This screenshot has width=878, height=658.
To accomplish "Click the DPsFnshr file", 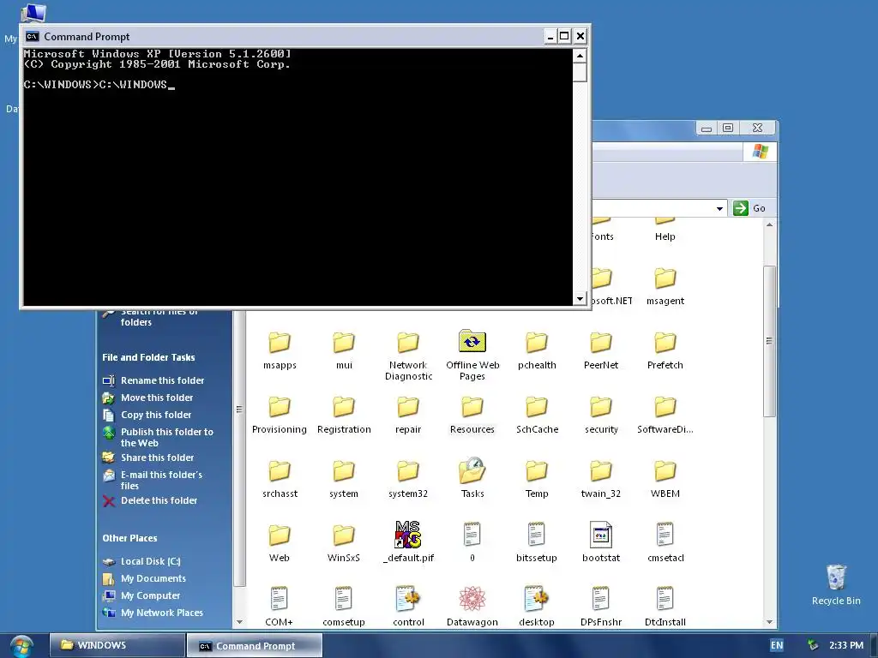I will (x=601, y=607).
